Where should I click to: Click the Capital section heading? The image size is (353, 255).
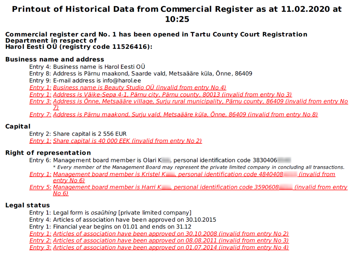[18, 126]
